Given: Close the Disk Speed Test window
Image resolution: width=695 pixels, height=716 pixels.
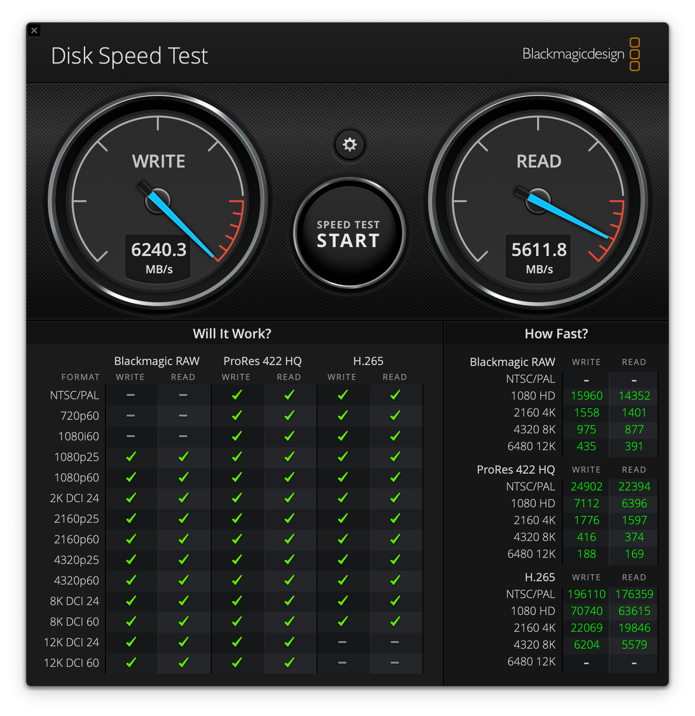Looking at the screenshot, I should point(34,30).
